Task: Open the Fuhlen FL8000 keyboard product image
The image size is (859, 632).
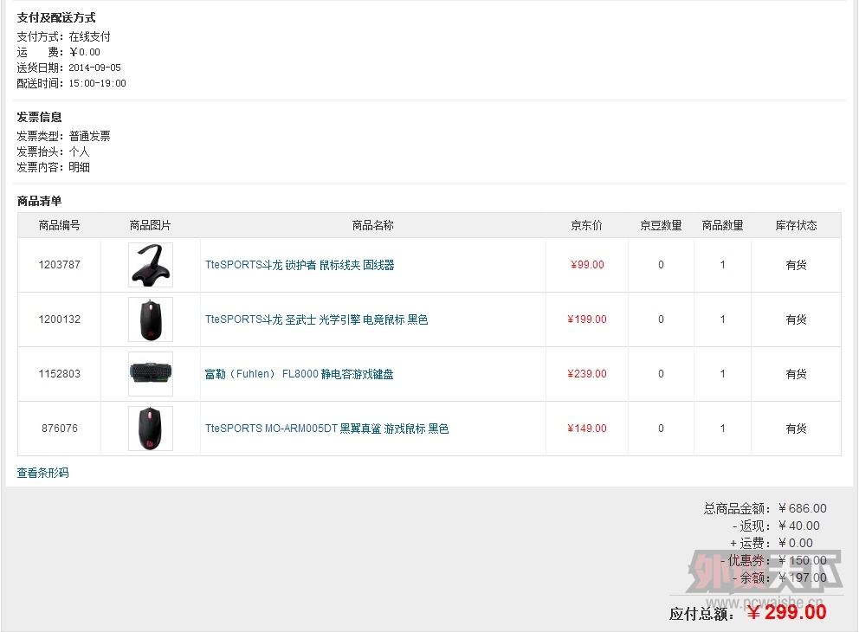Action: click(150, 374)
